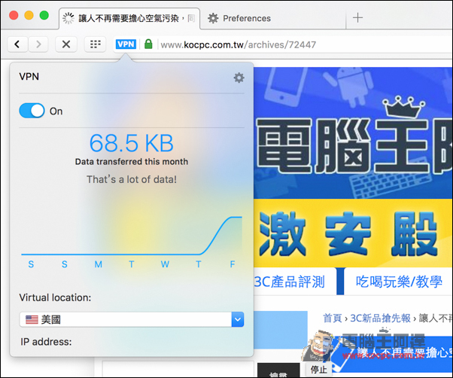Go back using the back arrow
This screenshot has height=378, width=453.
[x=17, y=44]
